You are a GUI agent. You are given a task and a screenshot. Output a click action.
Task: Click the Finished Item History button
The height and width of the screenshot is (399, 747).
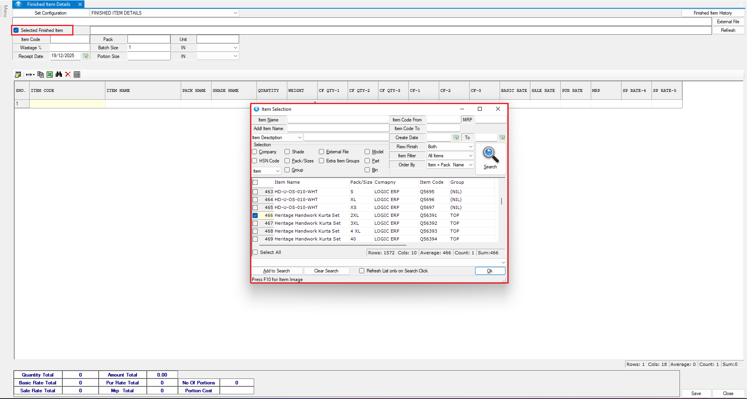tap(712, 13)
